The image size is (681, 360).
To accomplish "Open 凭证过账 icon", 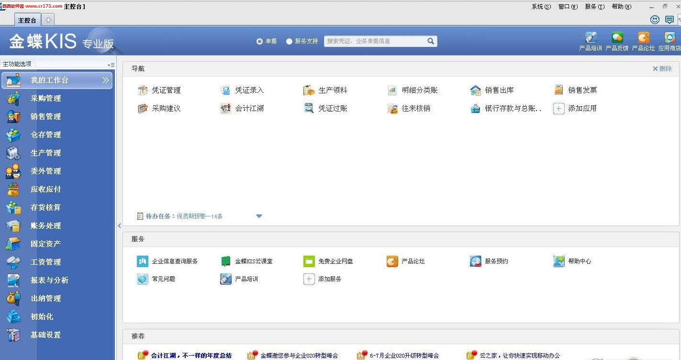I will click(309, 109).
